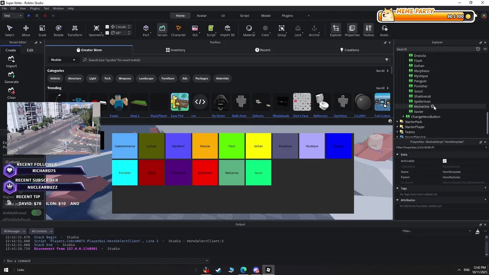Open the GUI tool
This screenshot has height=275, width=489.
pos(195,31)
